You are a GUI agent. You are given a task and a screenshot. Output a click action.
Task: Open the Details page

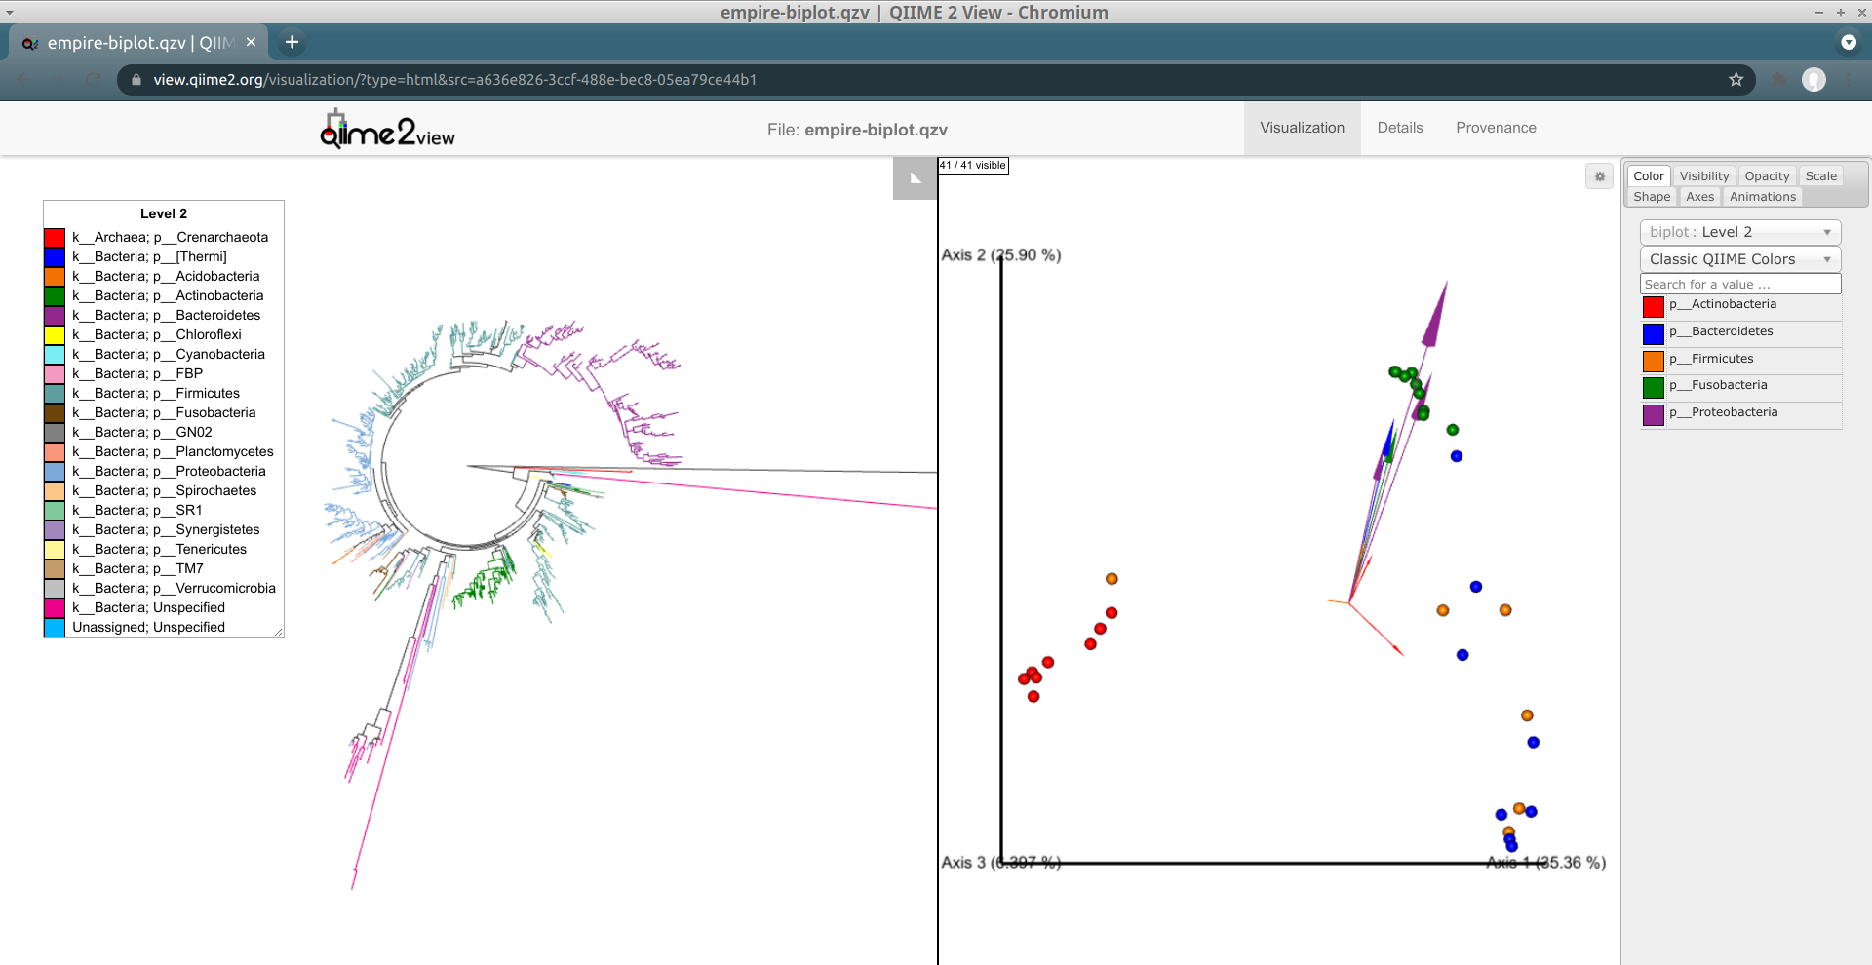[1399, 128]
